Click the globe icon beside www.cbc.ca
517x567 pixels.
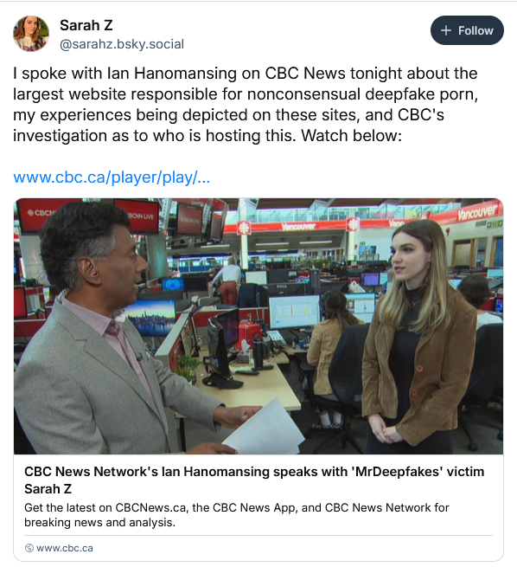pos(29,548)
